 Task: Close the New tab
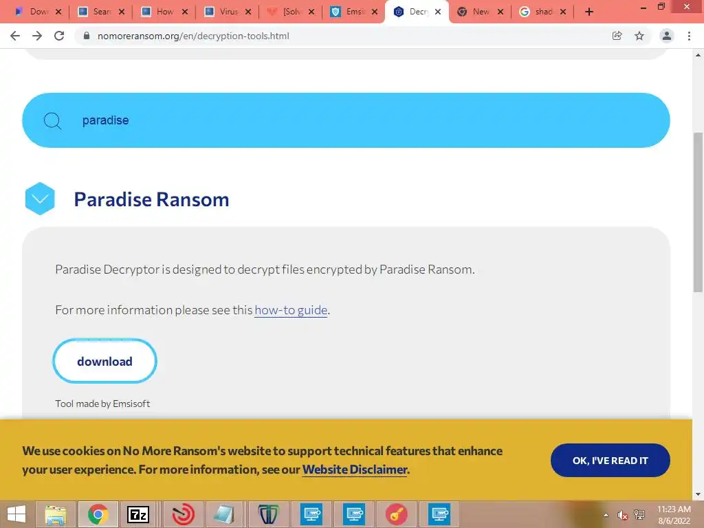[500, 12]
